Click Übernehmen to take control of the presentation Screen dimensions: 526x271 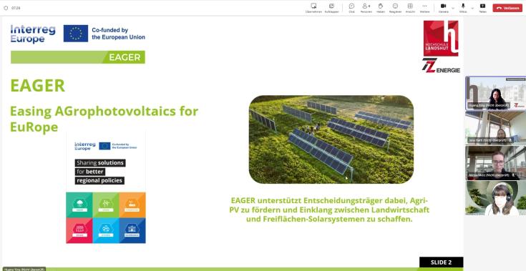313,8
